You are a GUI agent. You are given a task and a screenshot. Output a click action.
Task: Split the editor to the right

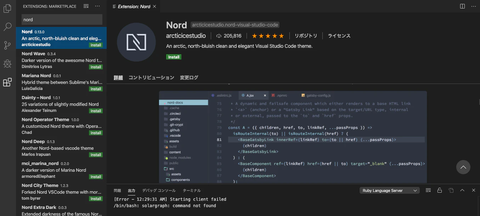(x=462, y=6)
